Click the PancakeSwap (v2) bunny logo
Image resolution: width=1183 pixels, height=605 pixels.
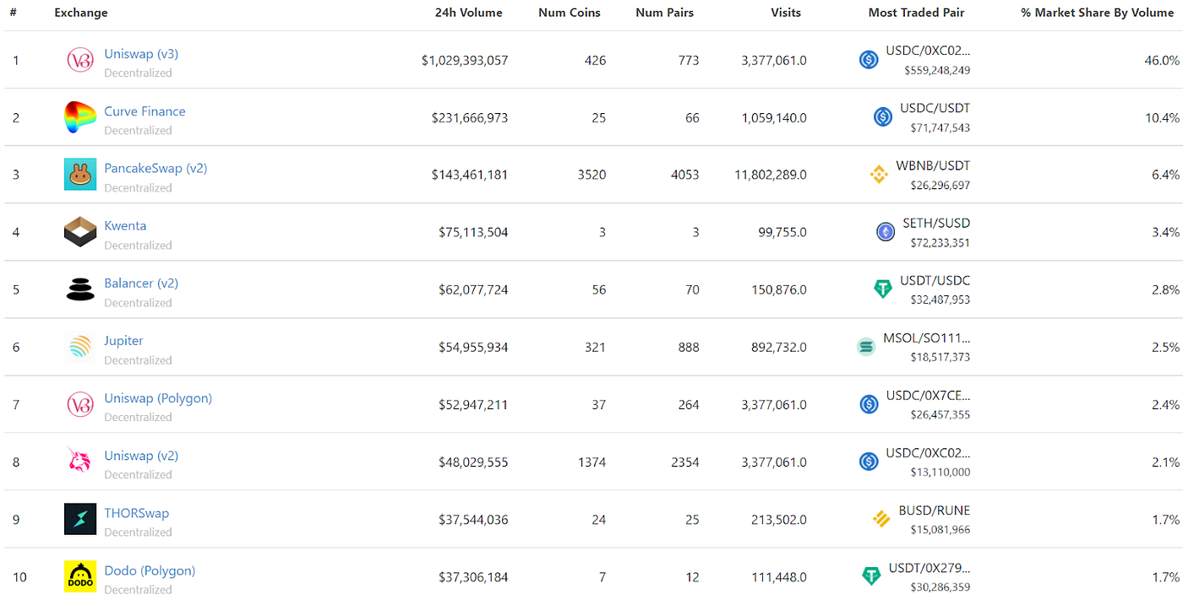[x=80, y=175]
